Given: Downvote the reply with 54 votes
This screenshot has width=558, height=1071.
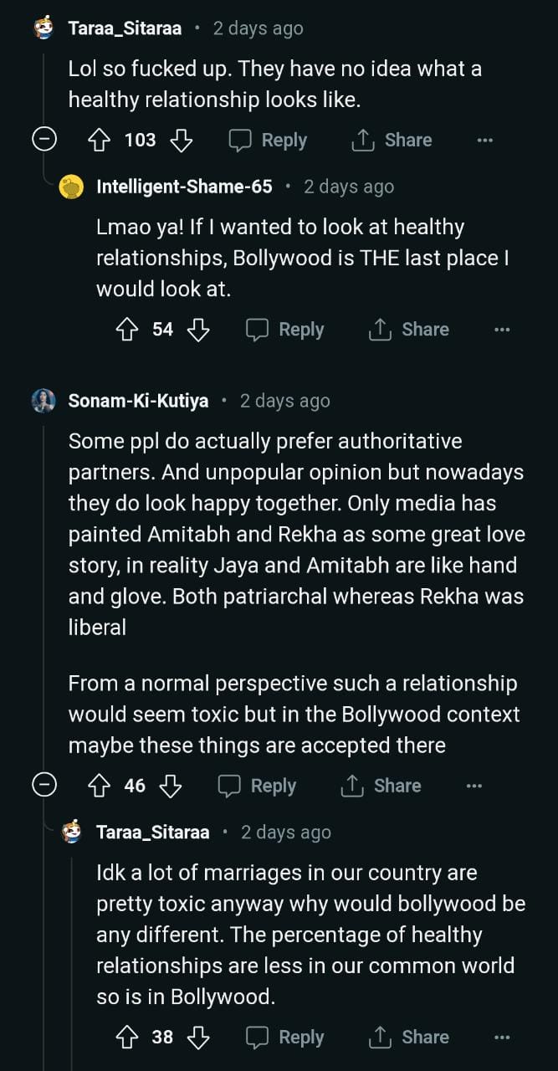Looking at the screenshot, I should click(198, 330).
